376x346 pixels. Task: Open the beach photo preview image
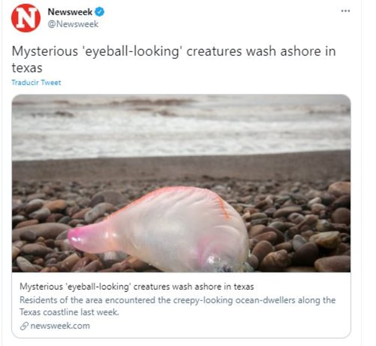[x=182, y=183]
